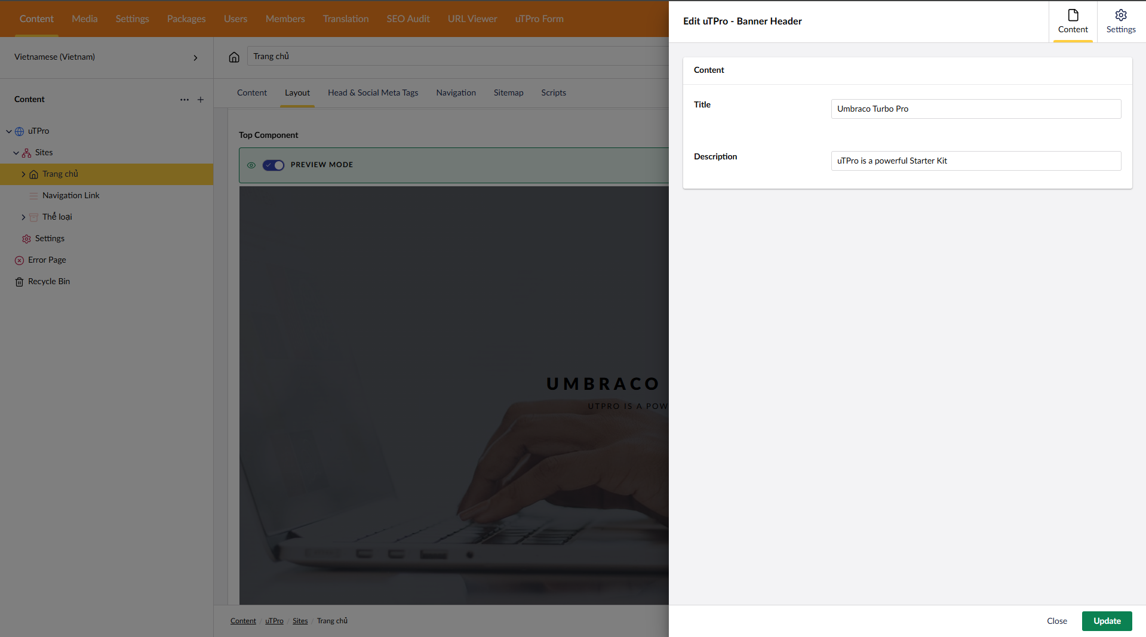Screen dimensions: 1146x637
Task: Expand the Trang chủ tree node
Action: (23, 174)
